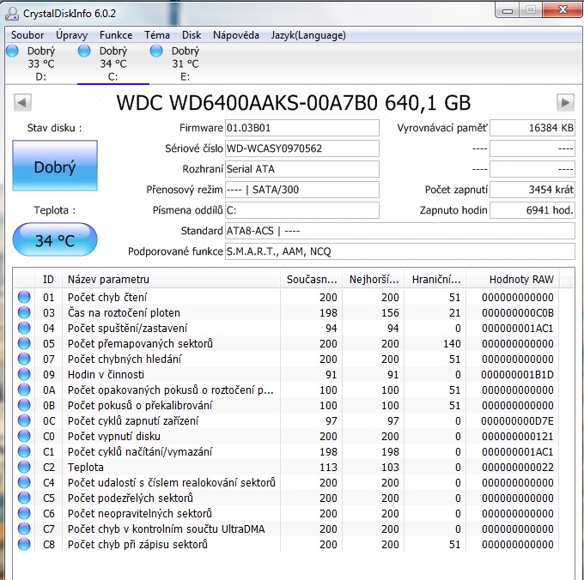The height and width of the screenshot is (580, 584).
Task: Click status orb for attribute 01 read errors
Action: (x=24, y=297)
